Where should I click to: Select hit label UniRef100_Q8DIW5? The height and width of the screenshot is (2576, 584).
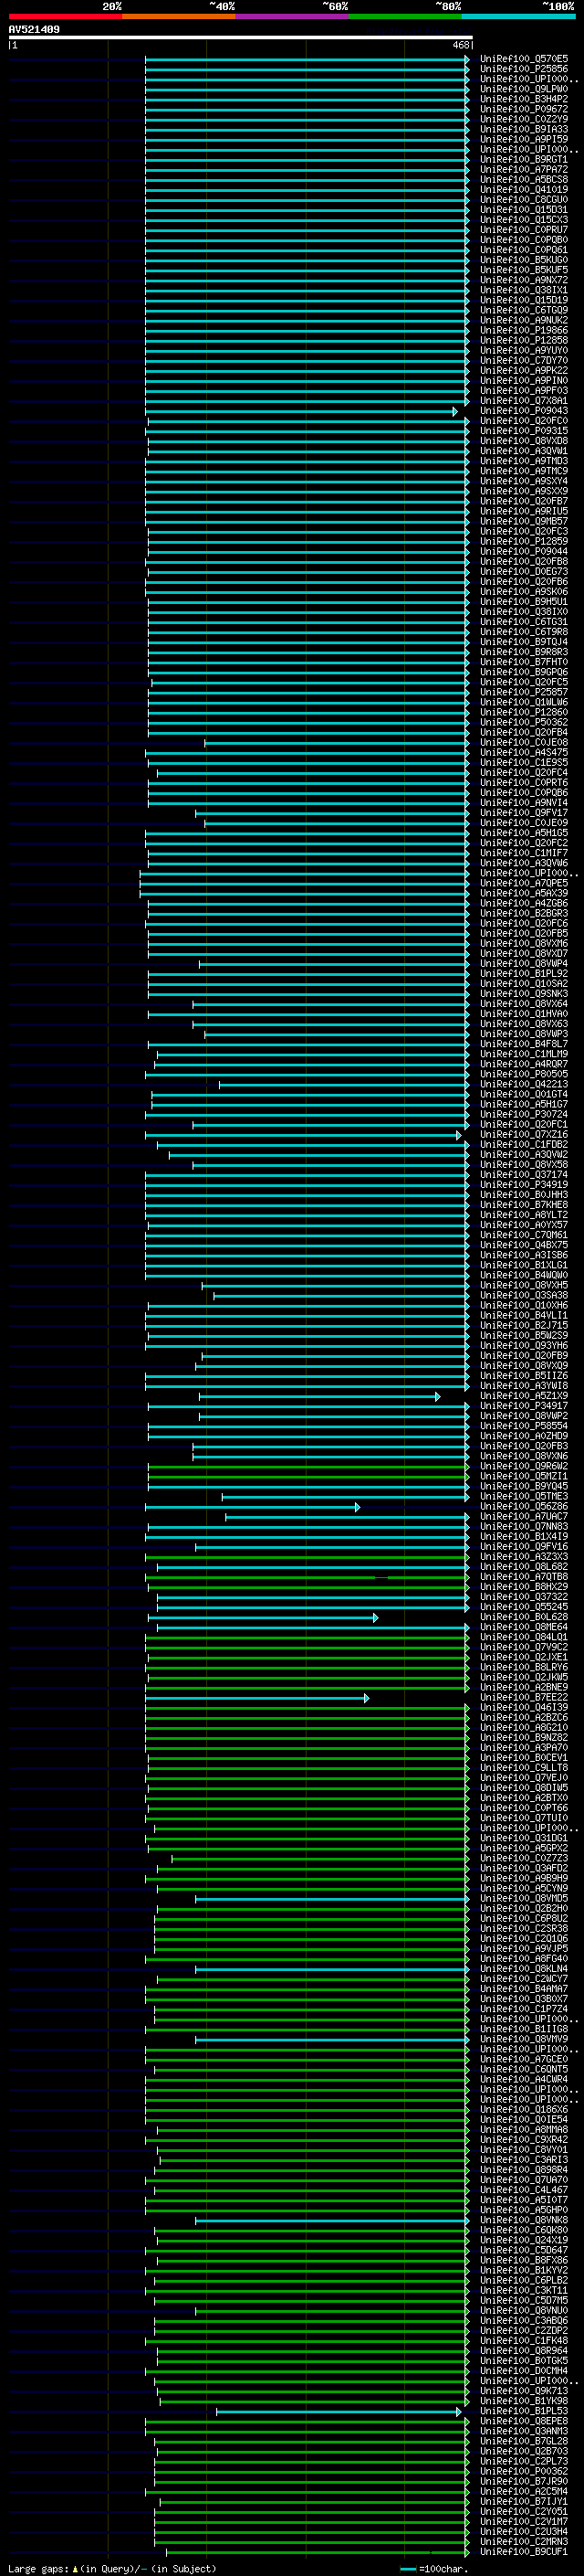pyautogui.click(x=524, y=1788)
